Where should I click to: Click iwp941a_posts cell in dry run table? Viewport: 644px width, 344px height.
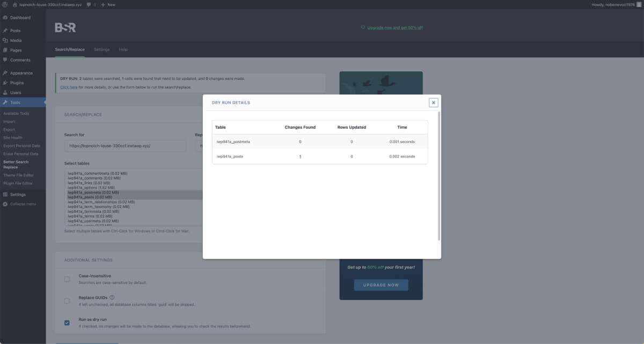coord(230,156)
